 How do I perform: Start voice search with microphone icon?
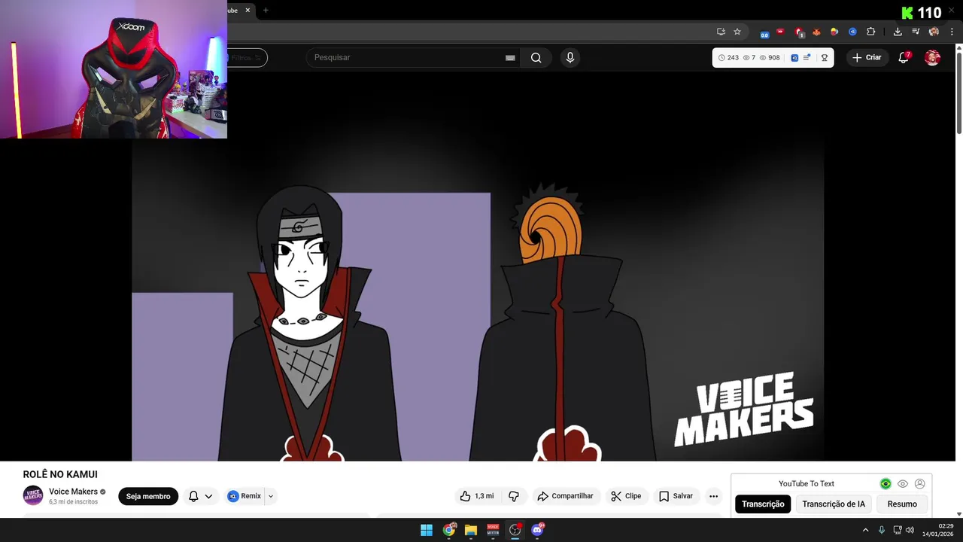(570, 58)
